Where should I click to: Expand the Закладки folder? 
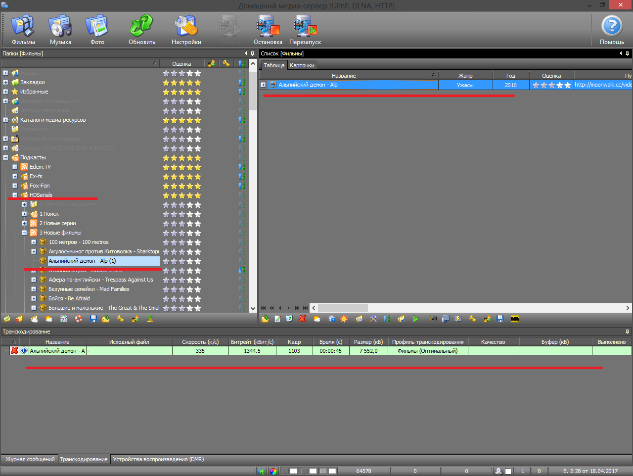(x=5, y=82)
